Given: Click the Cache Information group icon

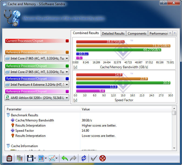Looking at the screenshot, I should [x=8, y=146].
